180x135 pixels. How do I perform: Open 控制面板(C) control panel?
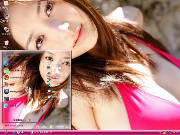coord(55,80)
